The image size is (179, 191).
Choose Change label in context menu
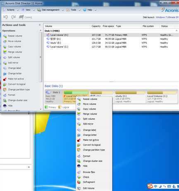(x=94, y=130)
